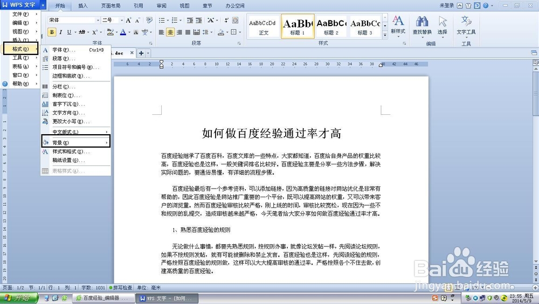Click the vertical scrollbar thumb
Image resolution: width=539 pixels, height=304 pixels.
coord(536,94)
